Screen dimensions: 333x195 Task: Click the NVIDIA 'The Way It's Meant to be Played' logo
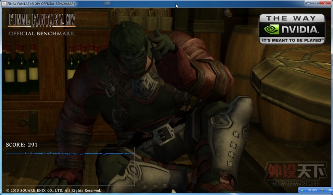click(x=292, y=29)
